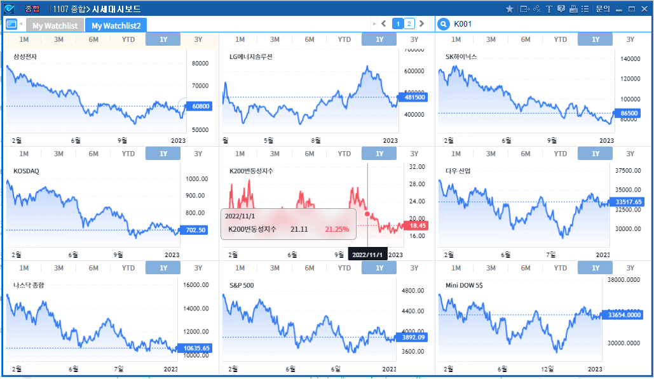
Task: Click the printer icon to print
Action: (573, 9)
